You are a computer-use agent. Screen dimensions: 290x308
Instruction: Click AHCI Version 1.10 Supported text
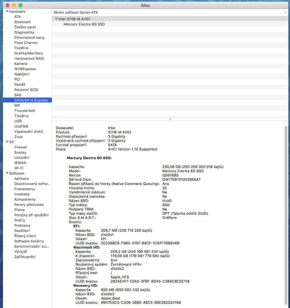tap(132, 149)
